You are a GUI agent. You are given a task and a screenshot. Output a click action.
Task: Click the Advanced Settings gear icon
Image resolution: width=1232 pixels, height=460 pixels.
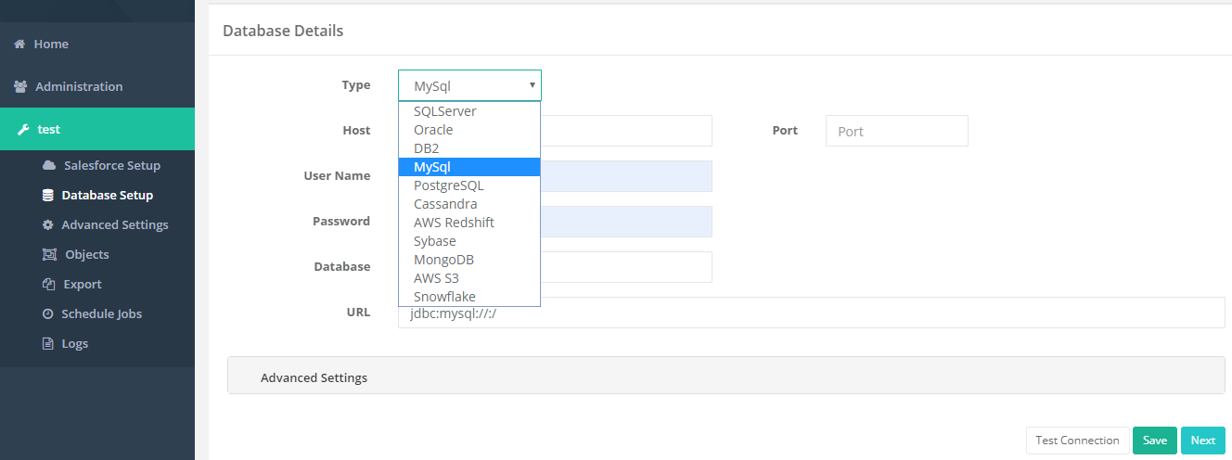click(x=48, y=224)
